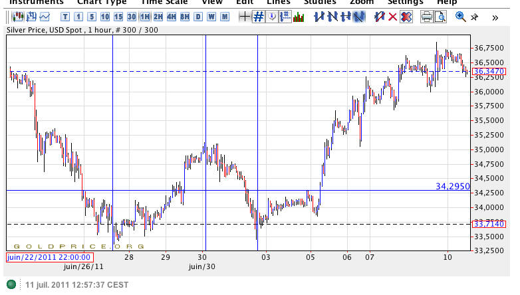520x295 pixels.
Task: Click the juin/22/2011 22:00:00 date label
Action: pyautogui.click(x=49, y=257)
